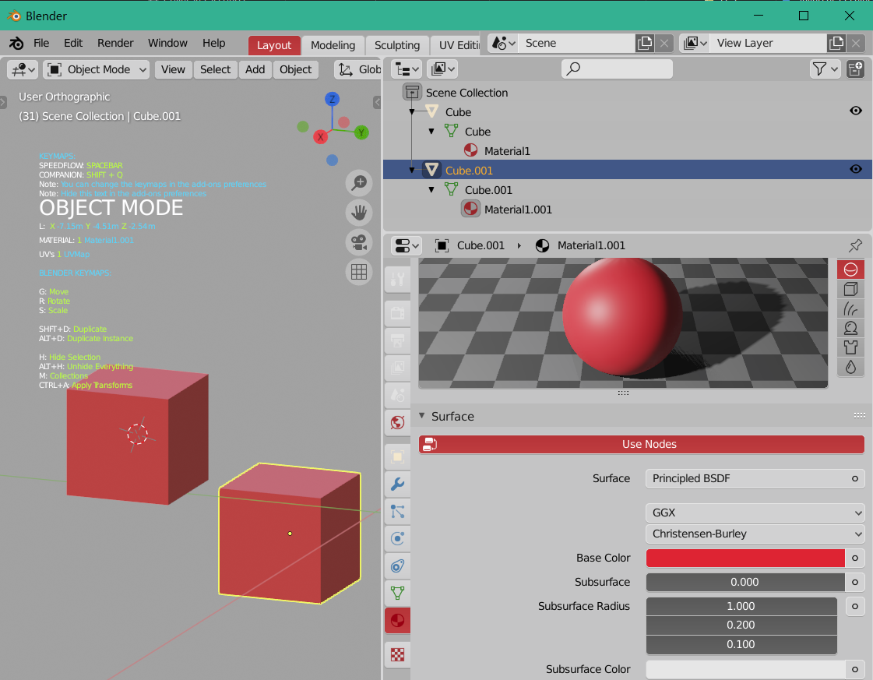
Task: Click dot next to Subsurface value
Action: (854, 582)
